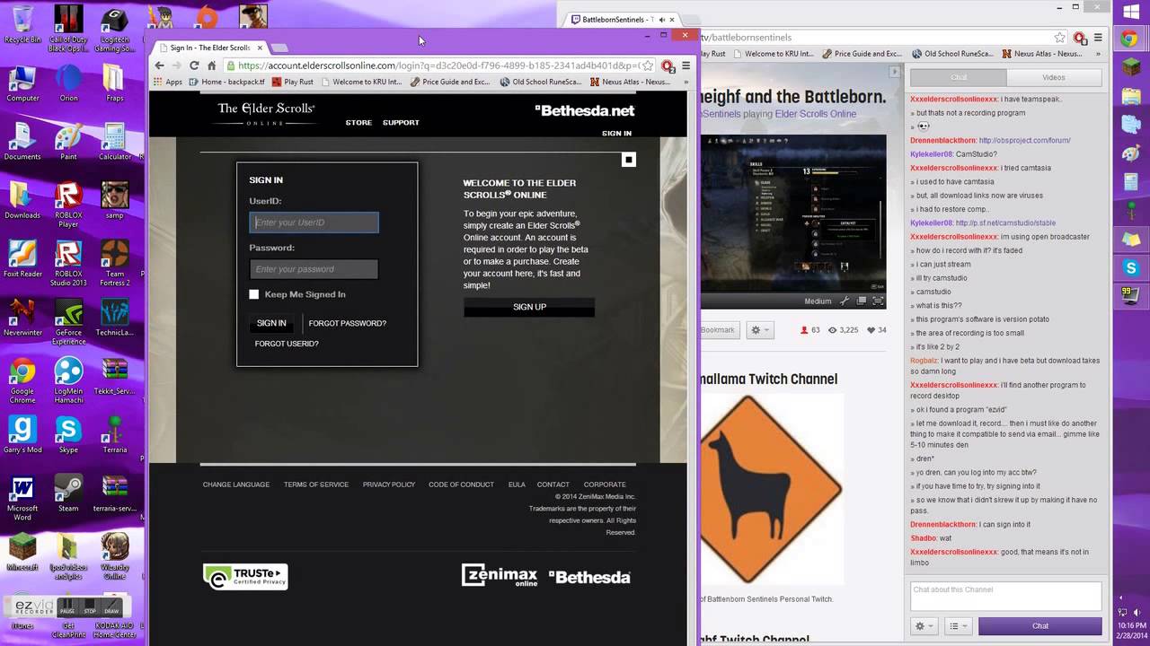
Task: Enable the Keep Me Signed In checkbox
Action: pyautogui.click(x=254, y=294)
